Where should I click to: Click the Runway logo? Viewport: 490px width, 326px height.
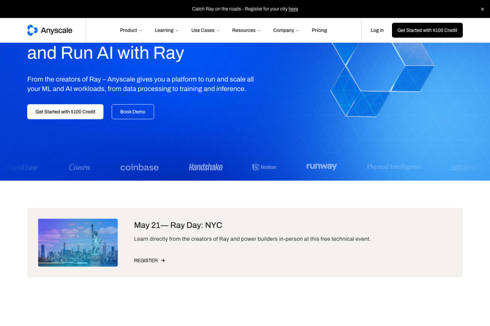[321, 166]
